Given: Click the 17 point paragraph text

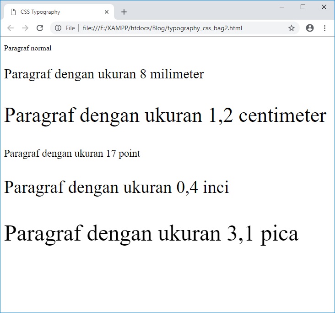Looking at the screenshot, I should pyautogui.click(x=72, y=154).
